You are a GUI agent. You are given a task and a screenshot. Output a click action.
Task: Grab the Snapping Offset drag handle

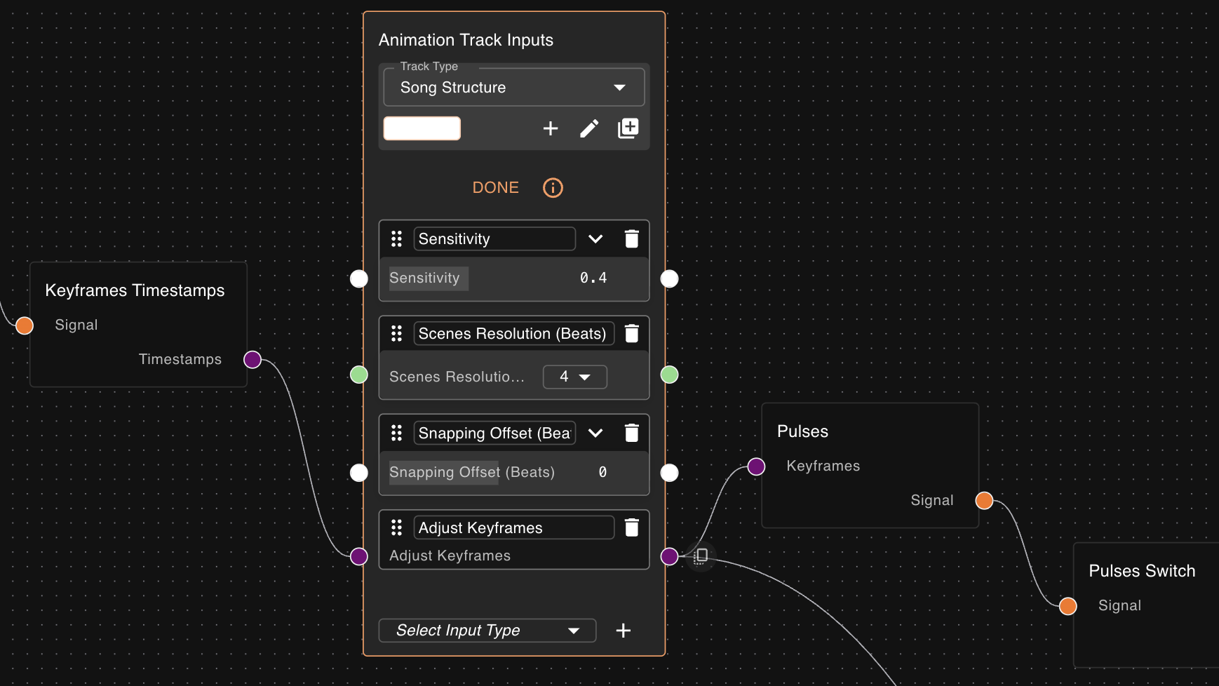click(397, 433)
